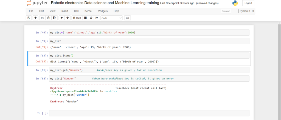Screen dimensions: 281x120
Task: Click the Python logo icon
Action: 235,3
